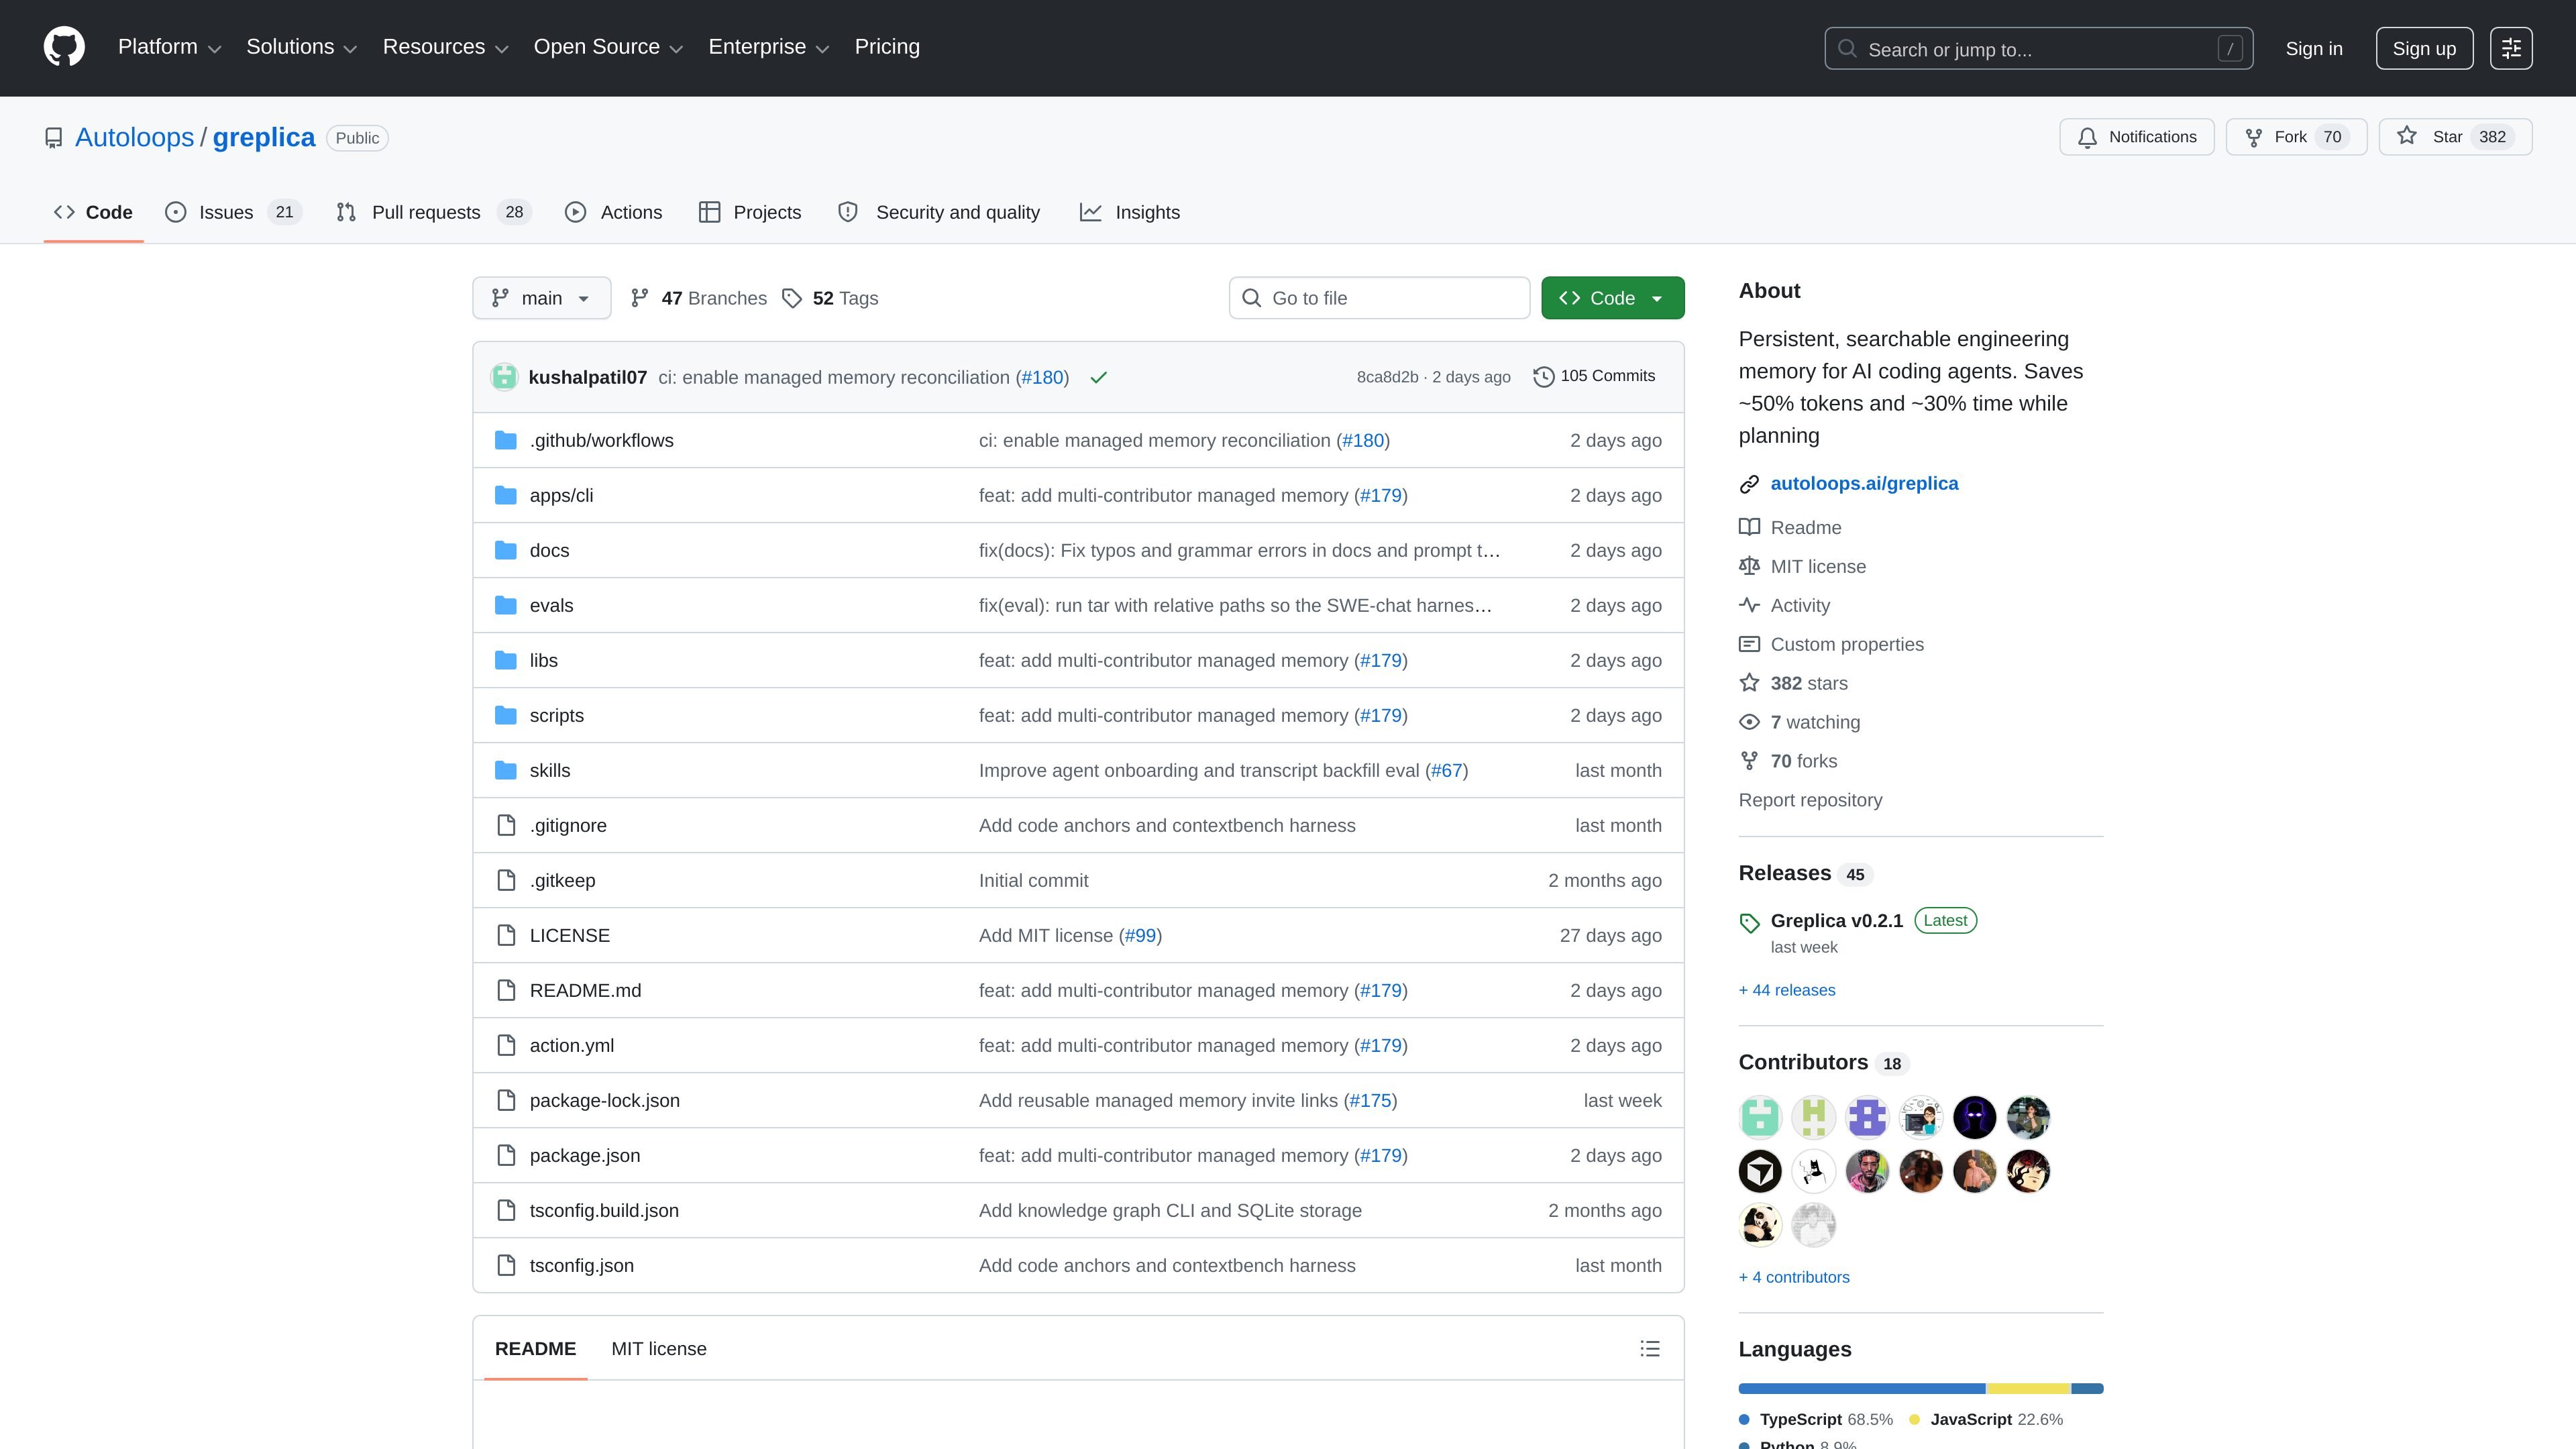Open the 105 Commits history
This screenshot has height=1449, width=2576.
[x=1594, y=376]
